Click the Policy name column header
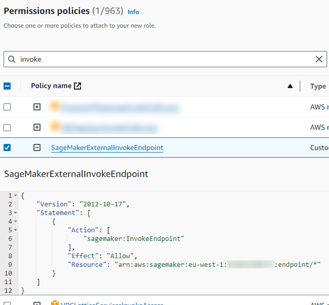Screen dimensions: 329x305 [51, 86]
